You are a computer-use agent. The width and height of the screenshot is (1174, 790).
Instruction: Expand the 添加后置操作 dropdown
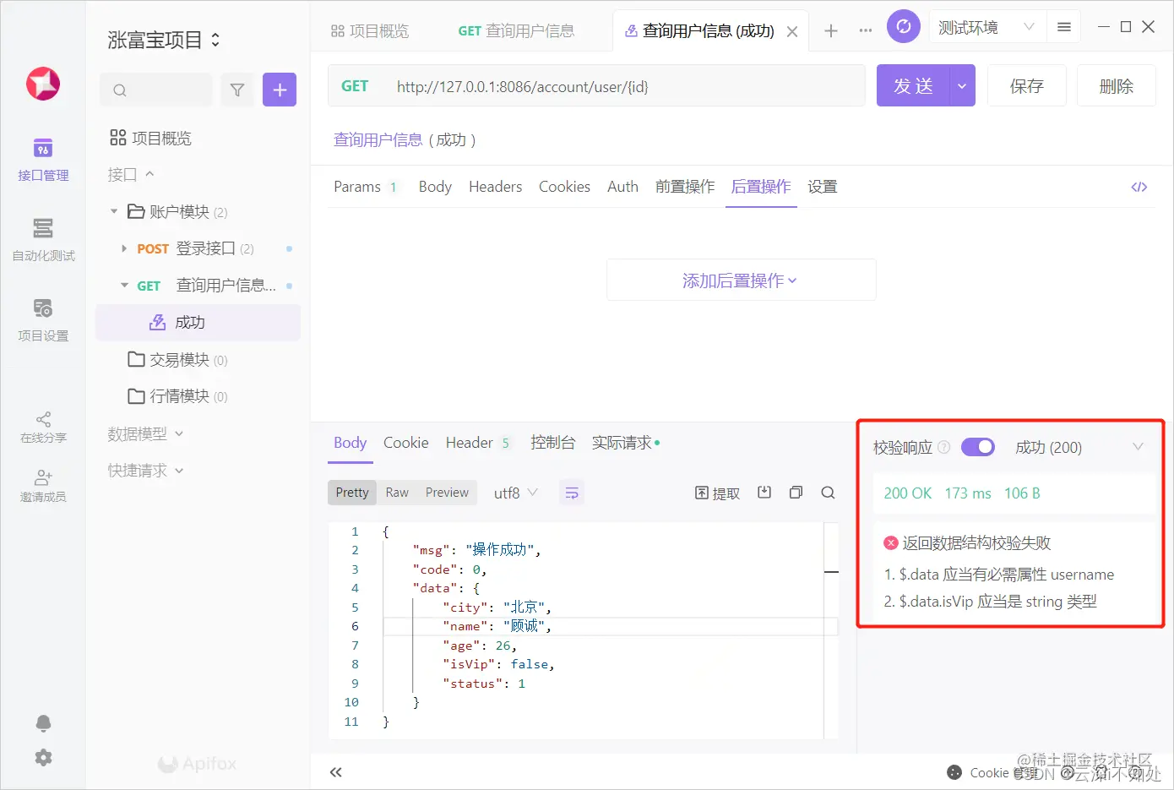point(741,281)
